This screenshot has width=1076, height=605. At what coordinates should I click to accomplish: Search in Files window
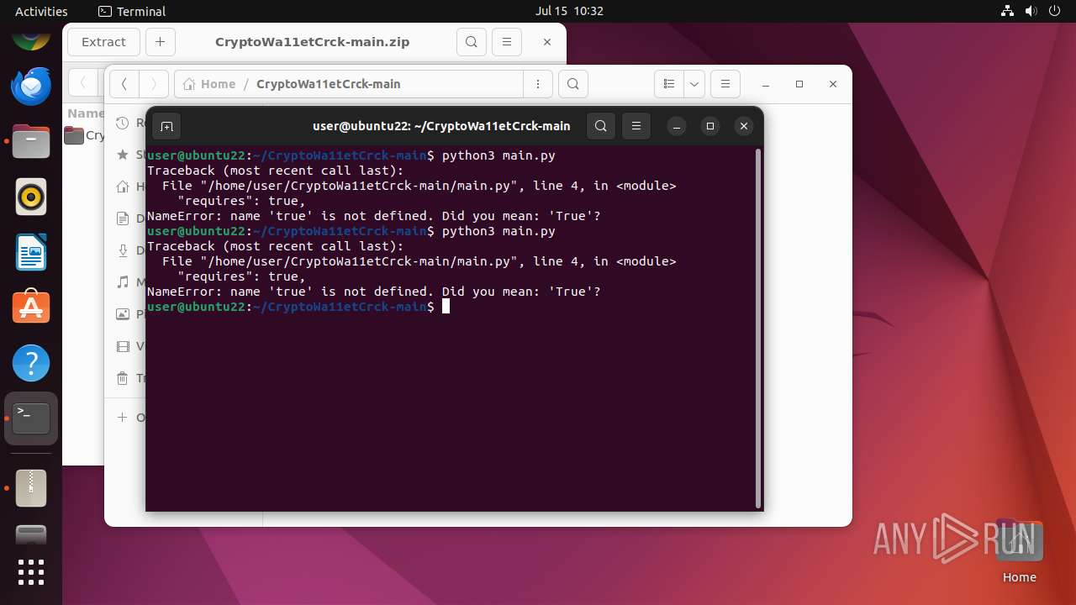[572, 84]
